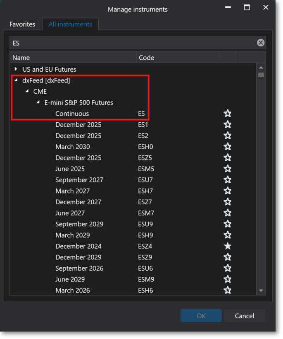Star the December 2025 ES1 row
The width and height of the screenshot is (283, 339).
click(228, 124)
